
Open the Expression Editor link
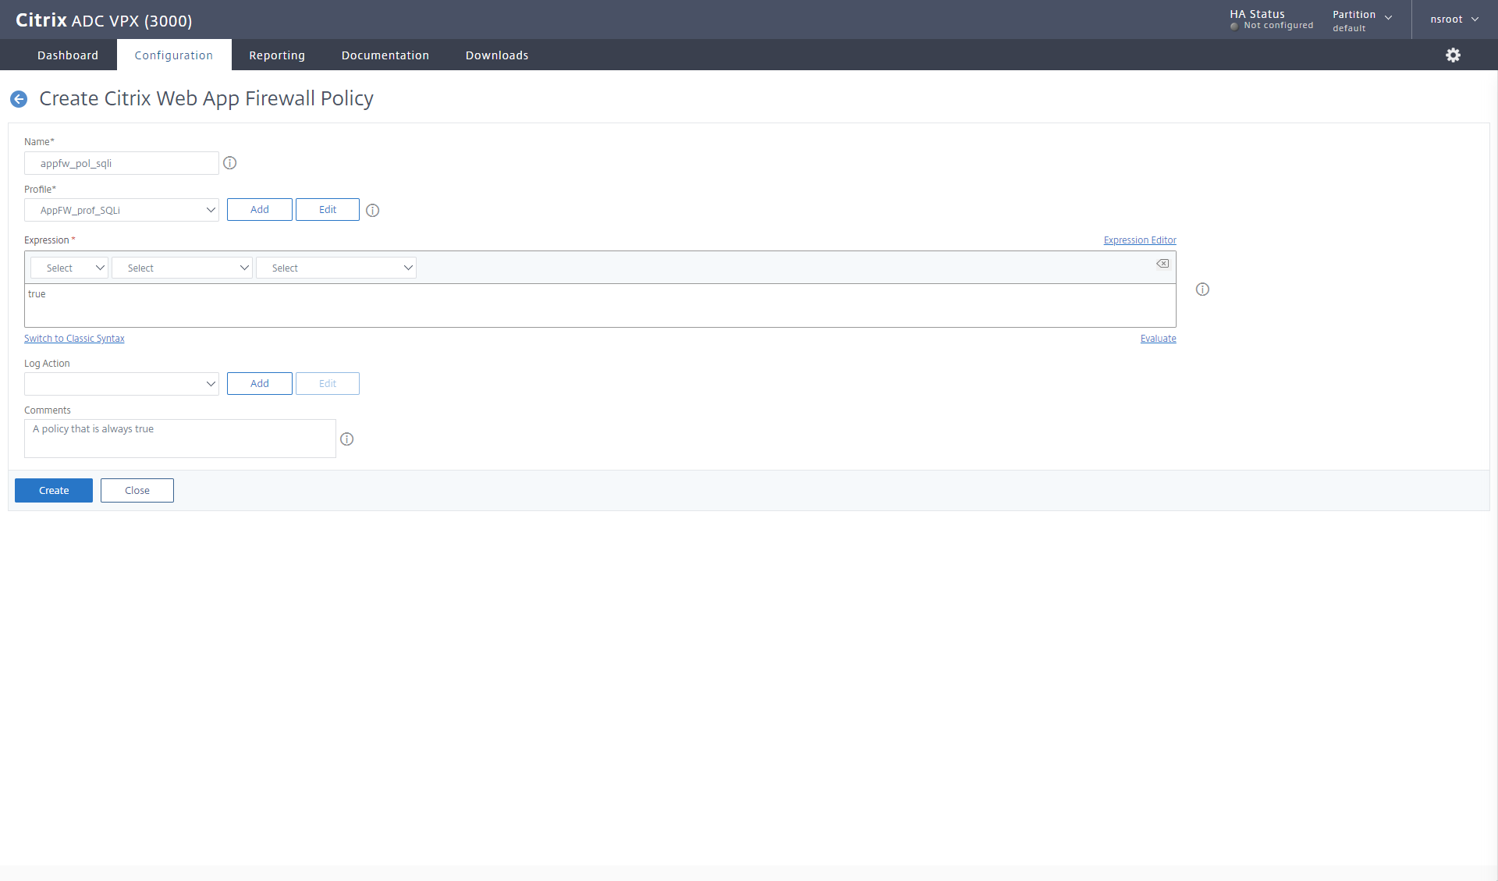point(1140,240)
